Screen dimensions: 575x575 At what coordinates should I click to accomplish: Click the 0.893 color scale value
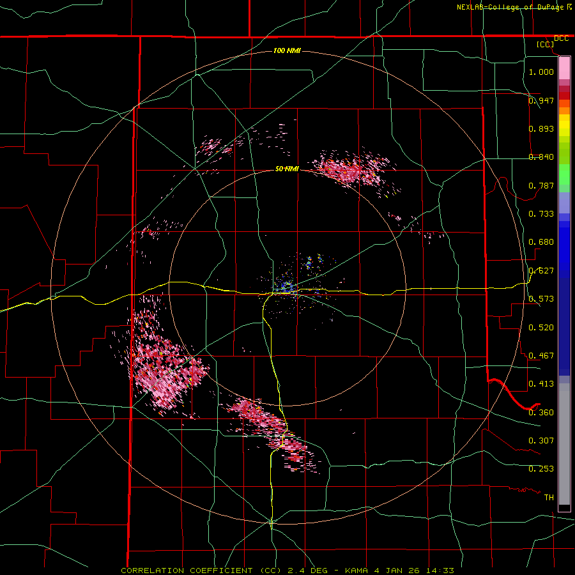(x=541, y=128)
